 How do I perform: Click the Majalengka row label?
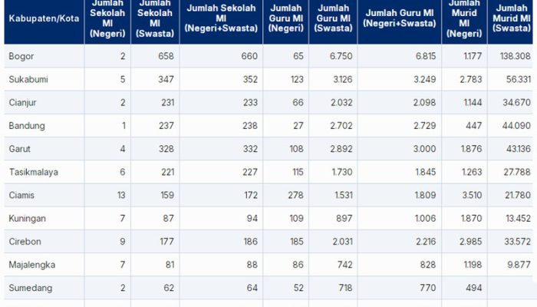tap(32, 265)
